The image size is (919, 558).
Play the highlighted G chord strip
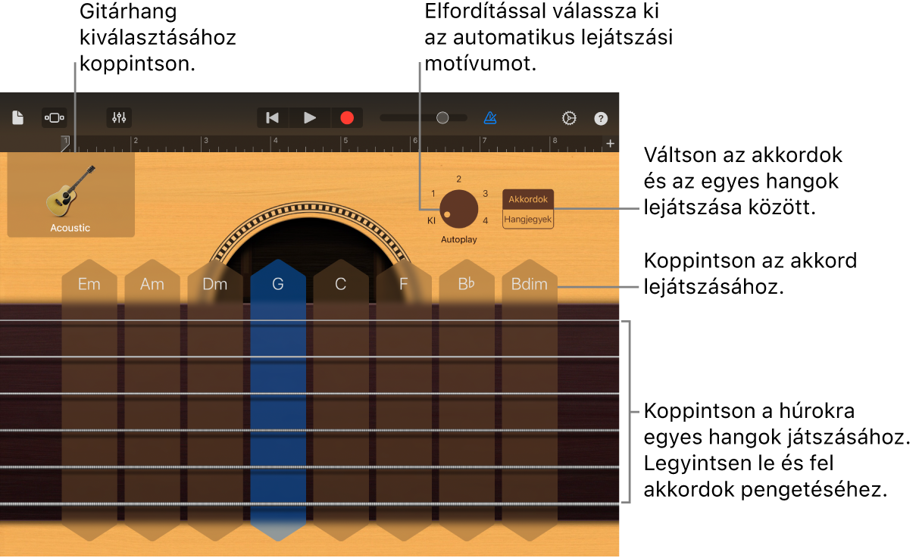(278, 399)
